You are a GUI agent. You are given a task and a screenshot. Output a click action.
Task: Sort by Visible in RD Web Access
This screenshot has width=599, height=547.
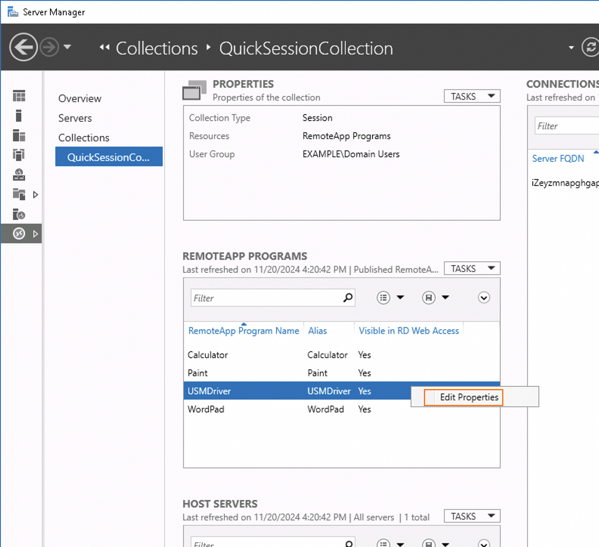tap(409, 331)
